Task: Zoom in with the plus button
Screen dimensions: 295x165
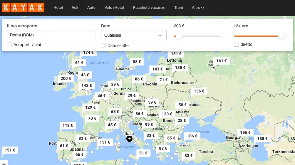Action: (4, 164)
